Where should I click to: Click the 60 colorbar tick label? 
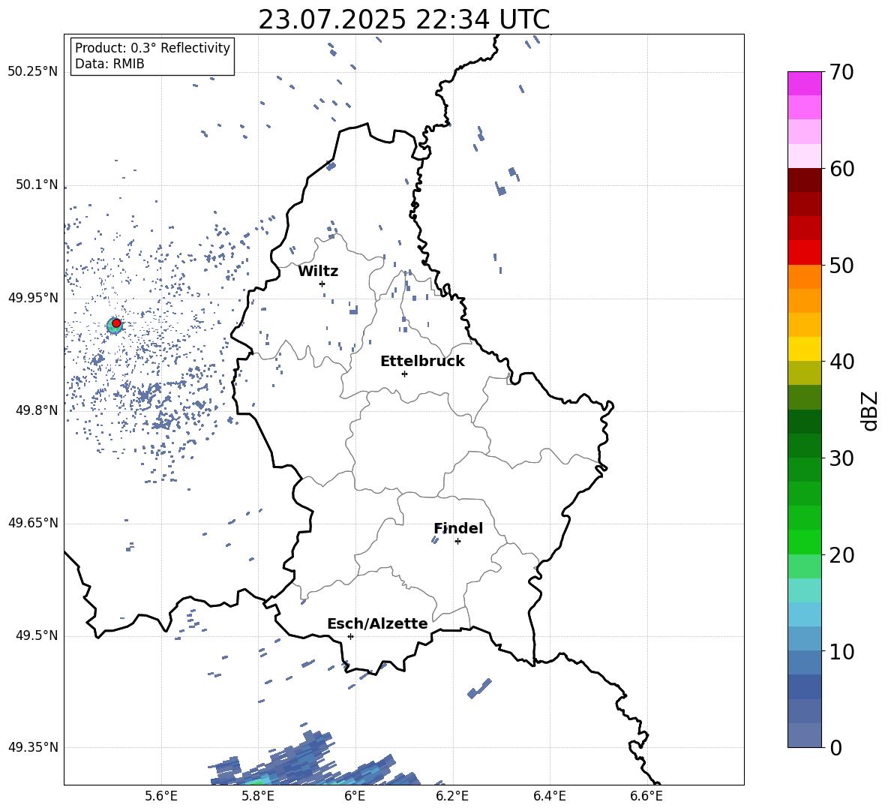point(841,169)
